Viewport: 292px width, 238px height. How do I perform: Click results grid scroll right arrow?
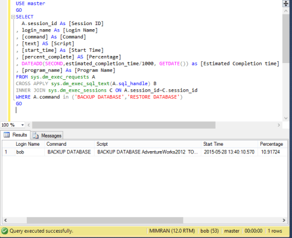(284, 220)
